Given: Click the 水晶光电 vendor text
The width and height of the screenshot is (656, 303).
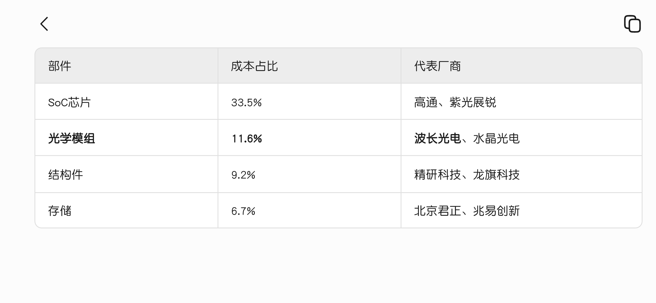Looking at the screenshot, I should pyautogui.click(x=496, y=139).
